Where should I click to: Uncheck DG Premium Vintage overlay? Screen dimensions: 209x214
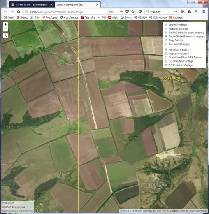pyautogui.click(x=179, y=65)
